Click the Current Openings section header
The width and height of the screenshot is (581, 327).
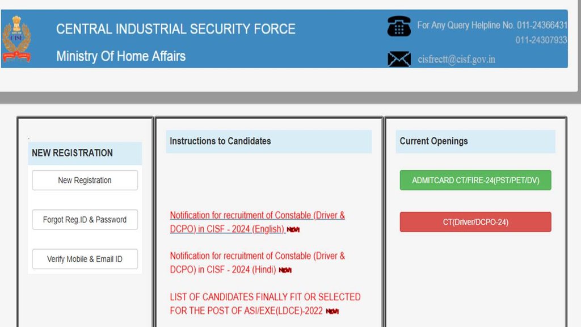click(434, 141)
